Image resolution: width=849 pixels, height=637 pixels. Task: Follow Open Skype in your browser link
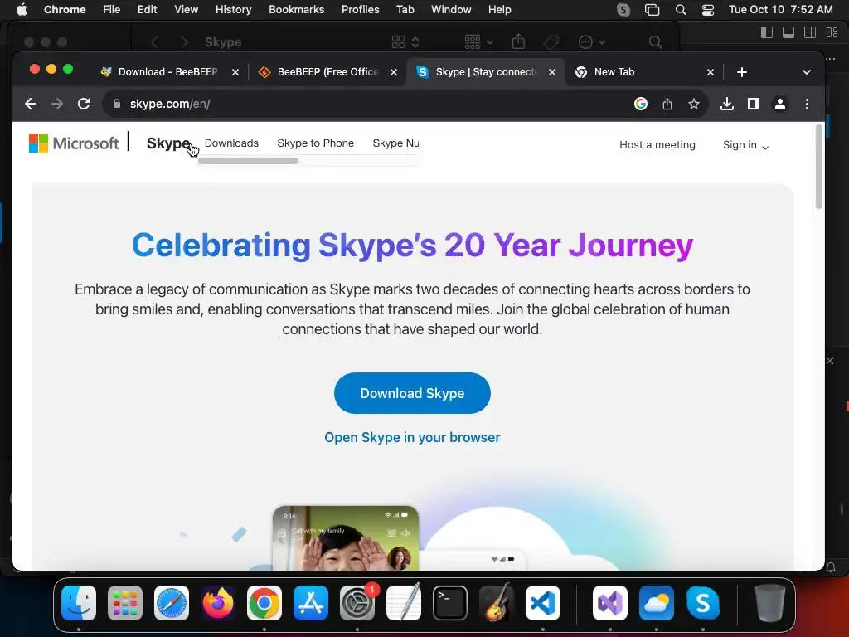(x=412, y=437)
